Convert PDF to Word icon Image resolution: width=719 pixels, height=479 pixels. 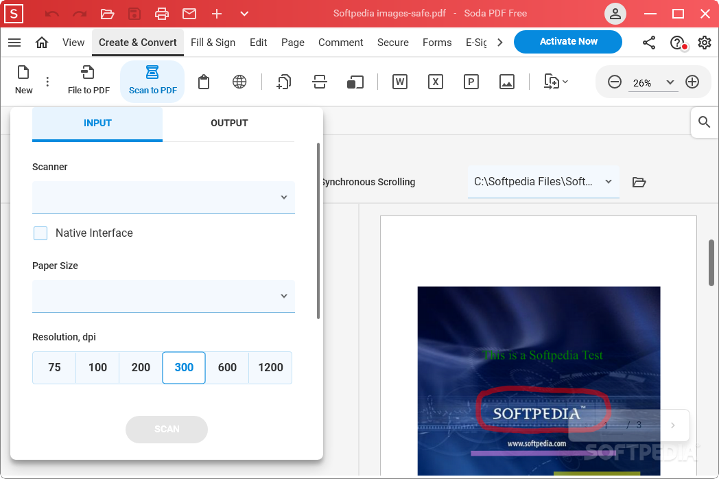pos(400,82)
